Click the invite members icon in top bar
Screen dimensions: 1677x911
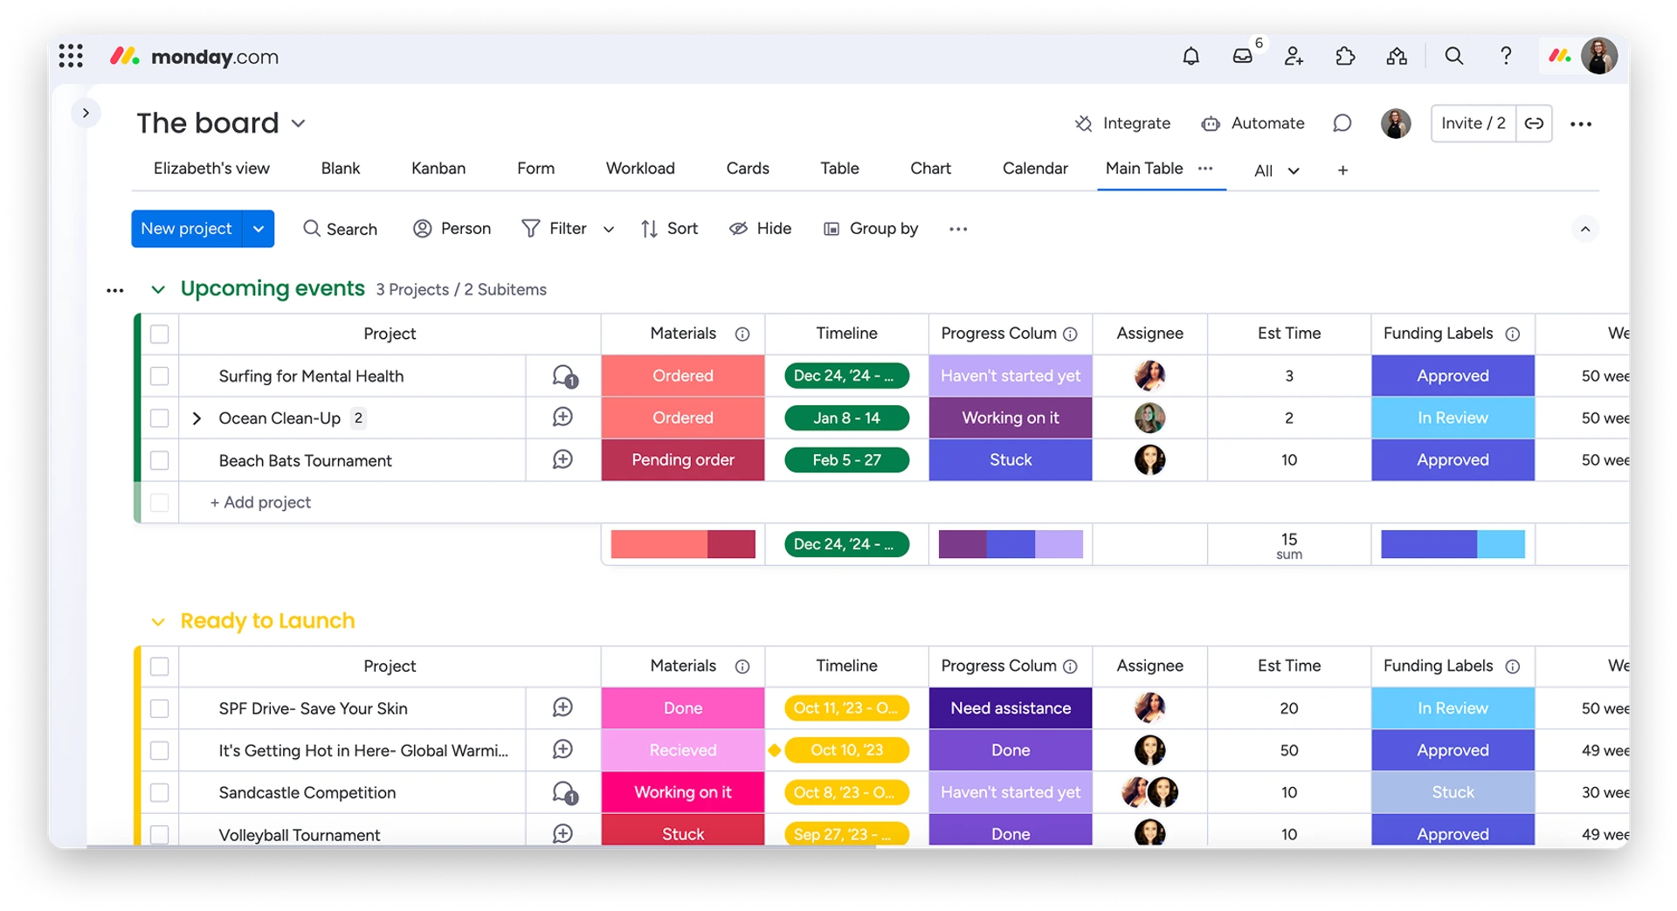1294,57
